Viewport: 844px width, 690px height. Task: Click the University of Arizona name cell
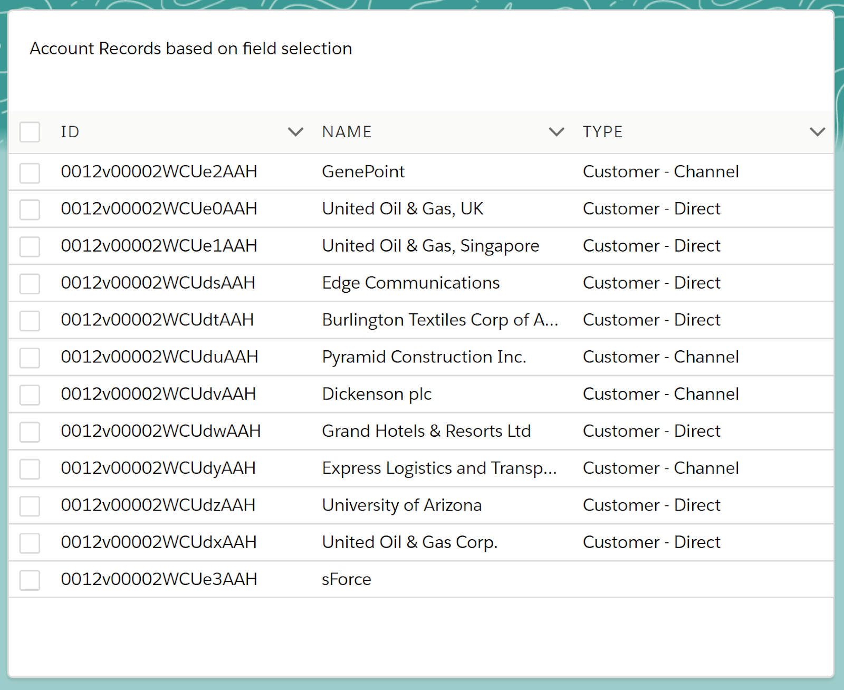[402, 505]
